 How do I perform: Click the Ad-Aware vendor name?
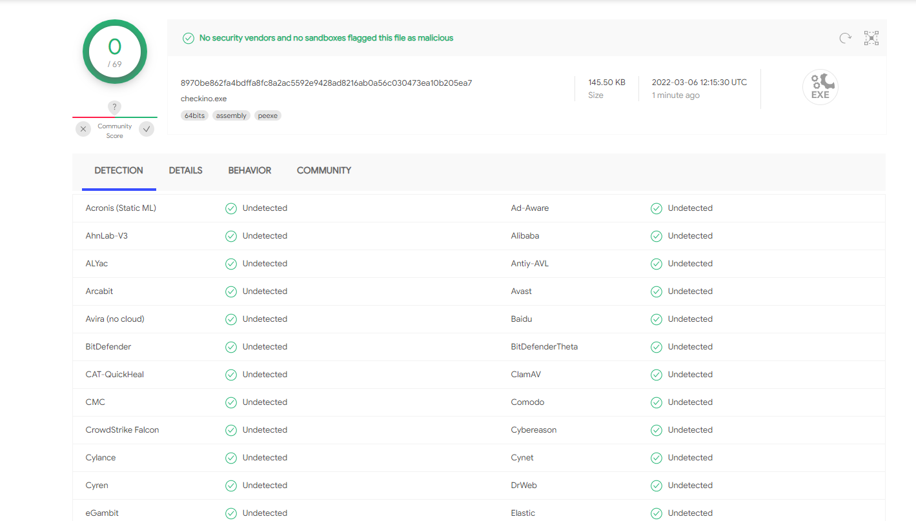530,208
